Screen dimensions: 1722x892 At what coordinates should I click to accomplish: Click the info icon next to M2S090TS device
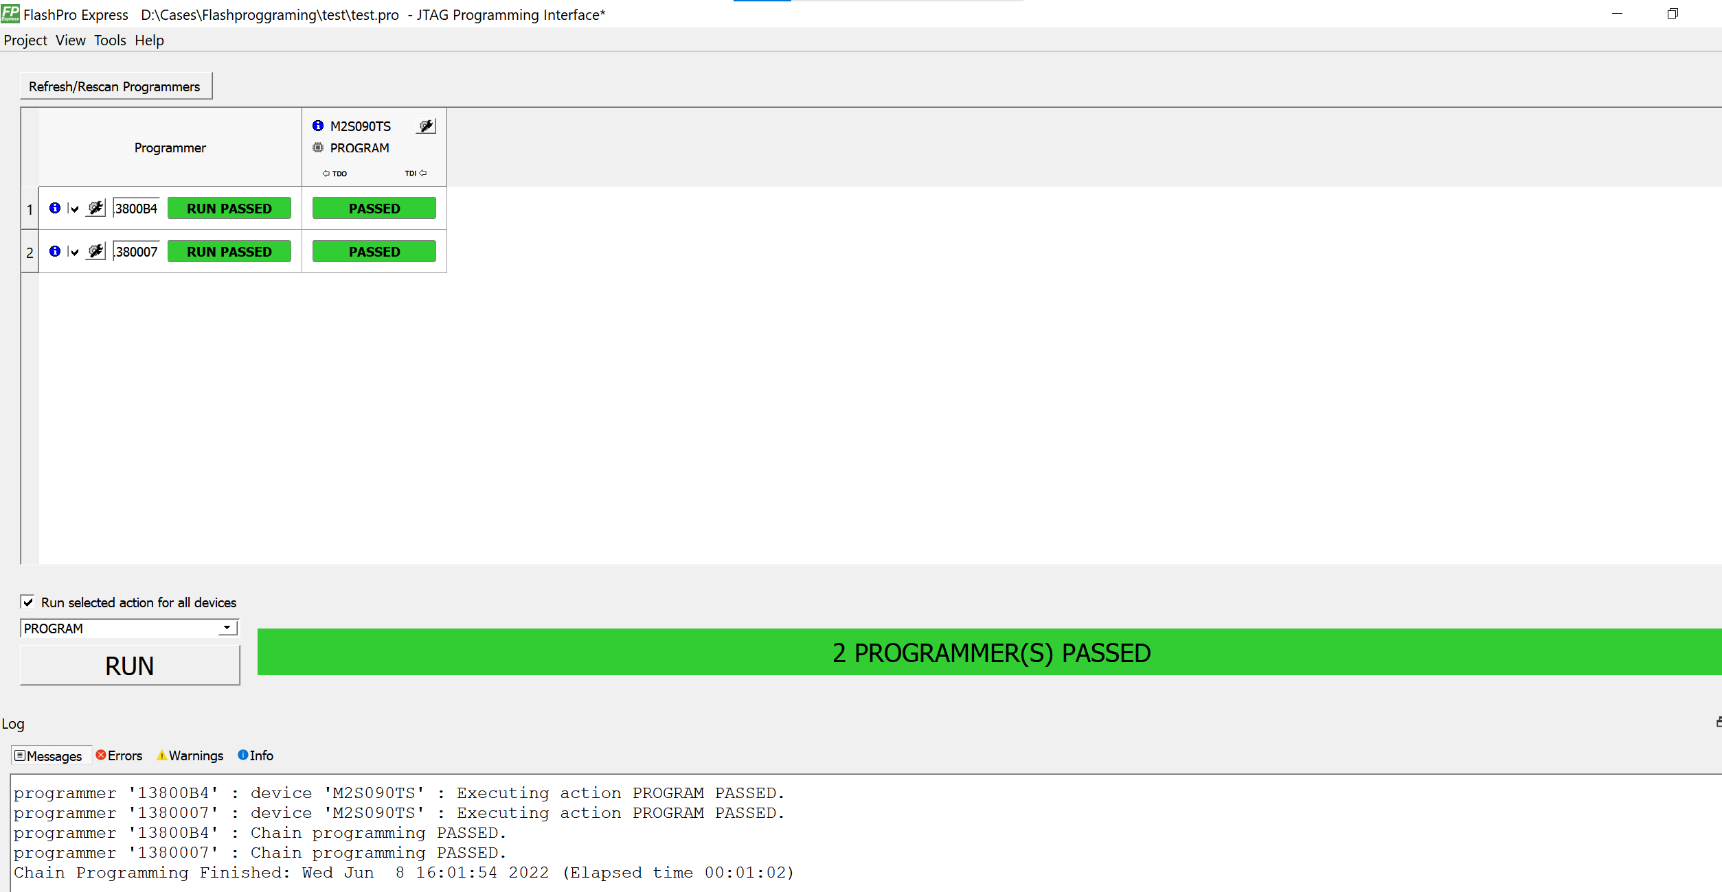click(317, 126)
